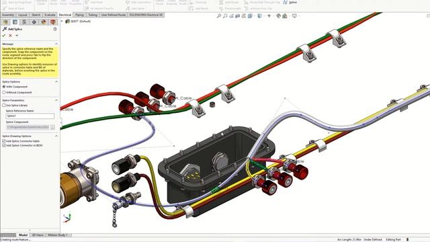Screen dimensions: 430x242
Task: Open Hide/Show Items eye icon
Action: 269,16
